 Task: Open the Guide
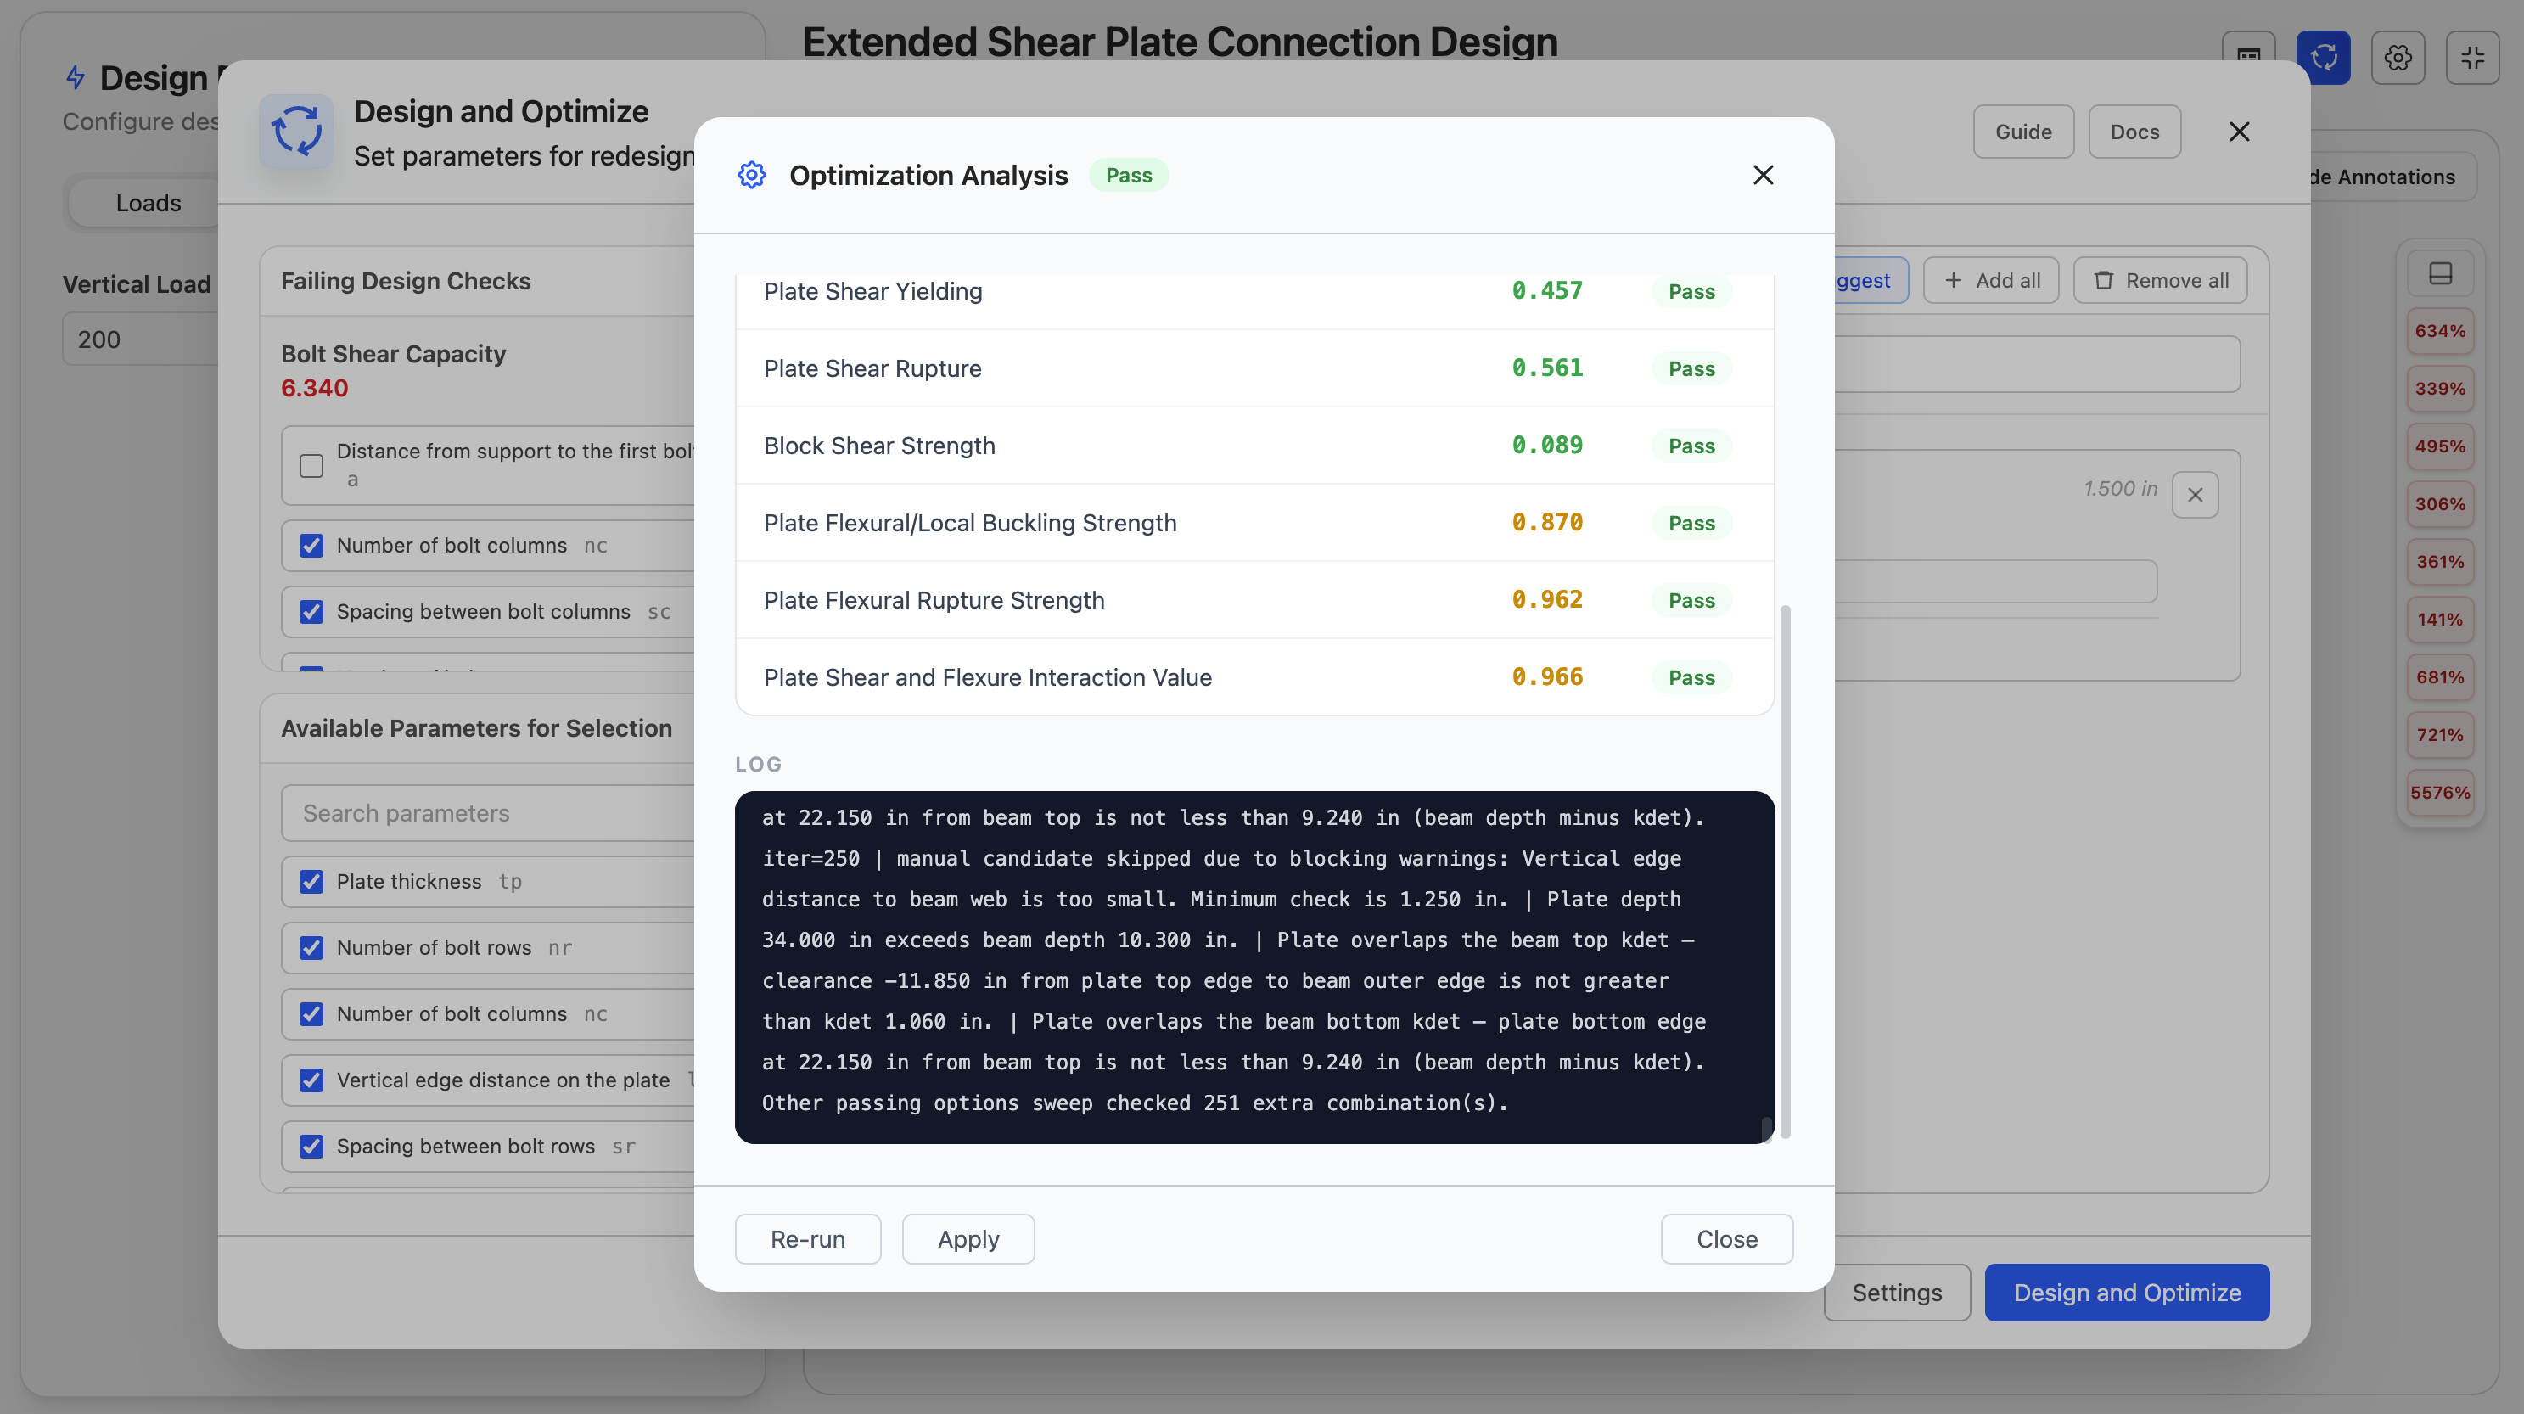(2023, 132)
